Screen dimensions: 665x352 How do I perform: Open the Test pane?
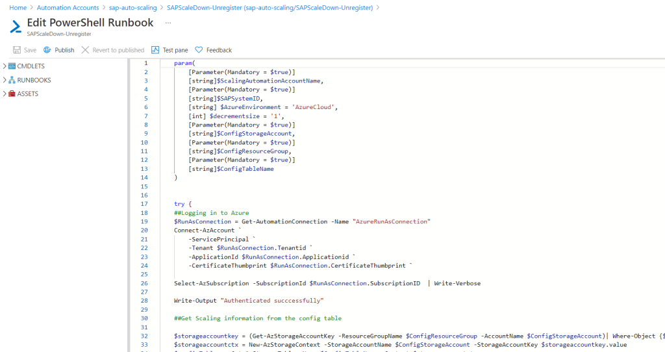pyautogui.click(x=175, y=50)
